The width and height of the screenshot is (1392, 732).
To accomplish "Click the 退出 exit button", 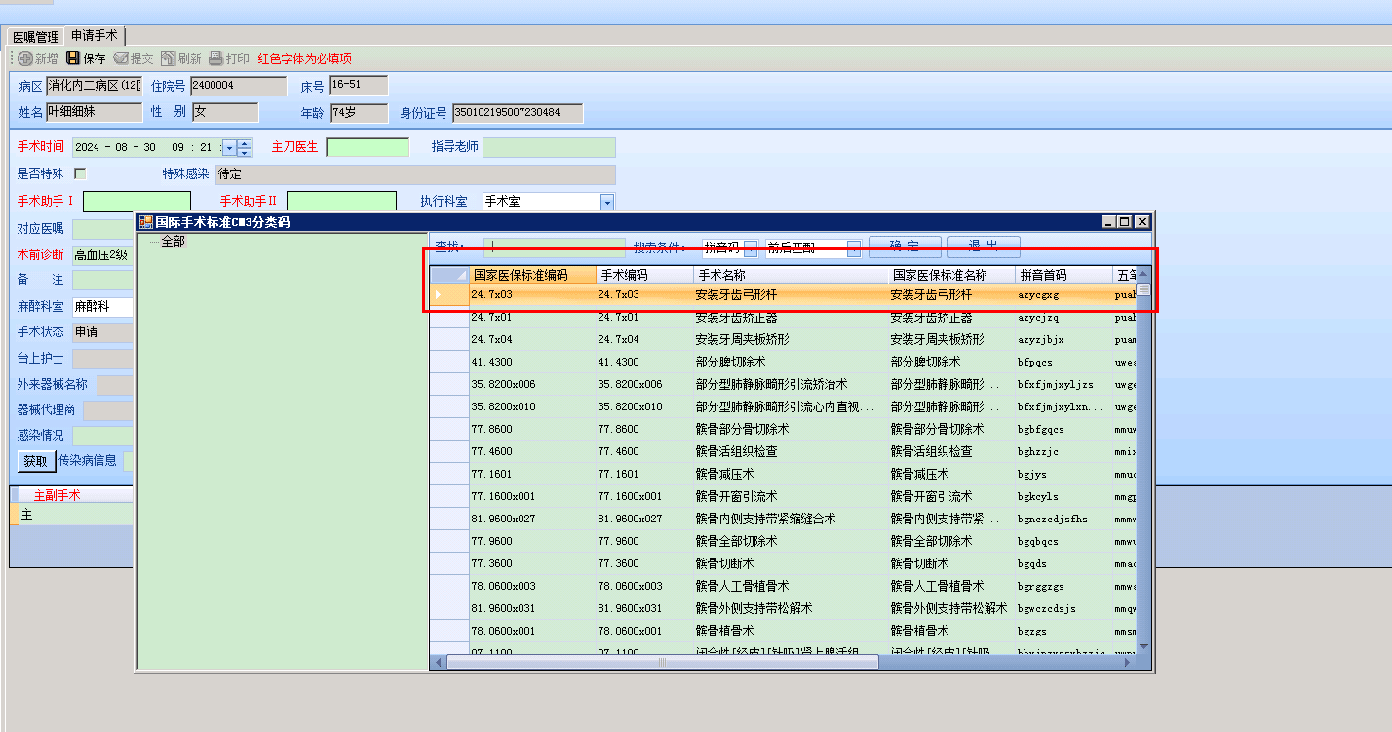I will click(984, 247).
